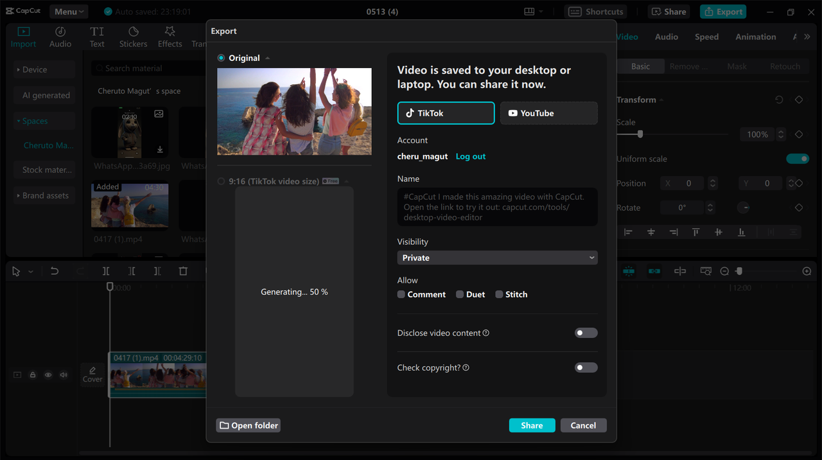Click Cancel in the Export dialog
The width and height of the screenshot is (822, 460).
tap(584, 425)
